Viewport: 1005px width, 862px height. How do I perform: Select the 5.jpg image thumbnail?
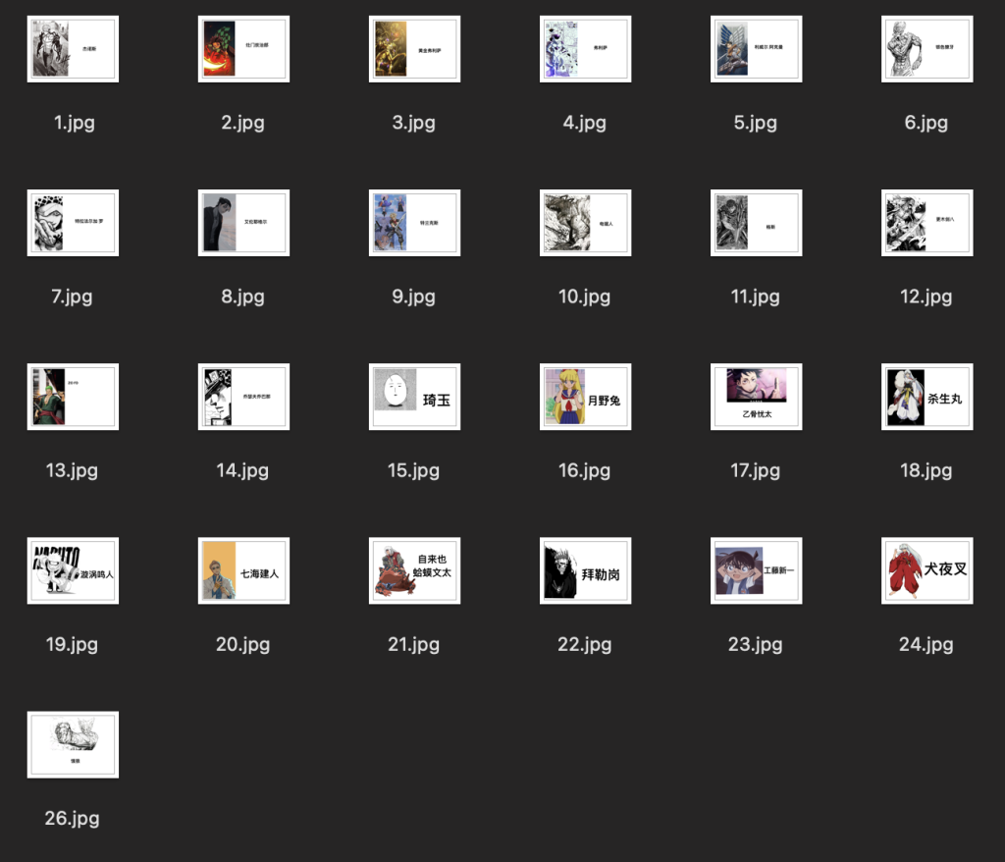coord(757,49)
